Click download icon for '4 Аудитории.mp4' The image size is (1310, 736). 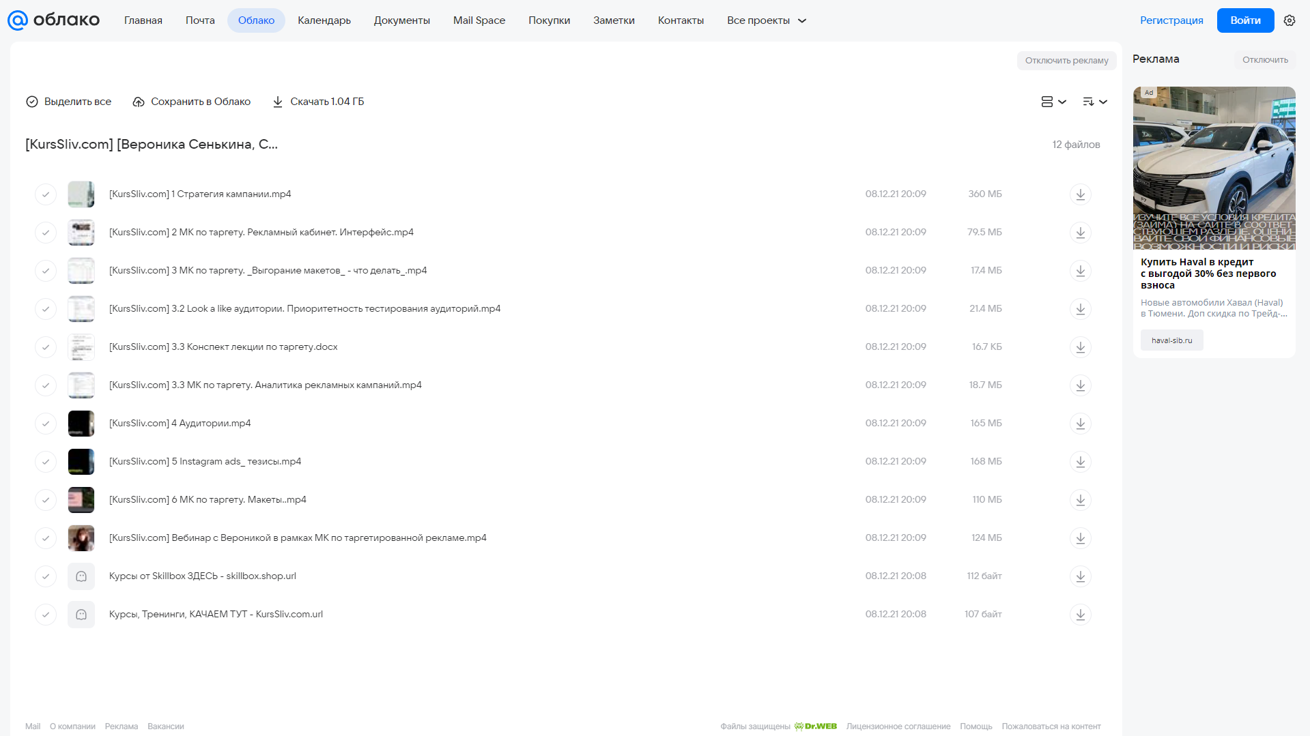point(1080,424)
